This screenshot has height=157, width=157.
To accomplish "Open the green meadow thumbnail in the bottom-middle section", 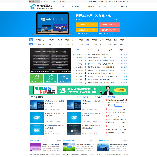I will click(69, 147).
